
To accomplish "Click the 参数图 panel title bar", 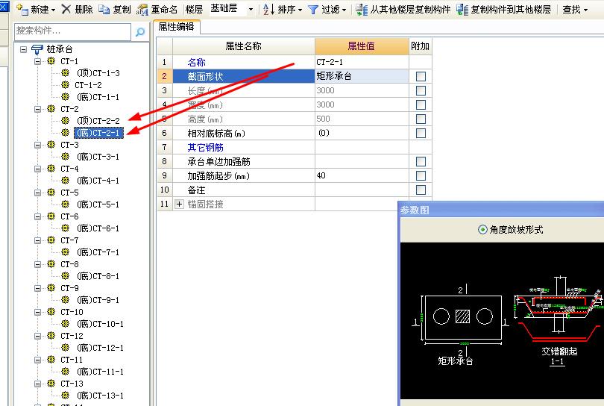I will (x=501, y=210).
